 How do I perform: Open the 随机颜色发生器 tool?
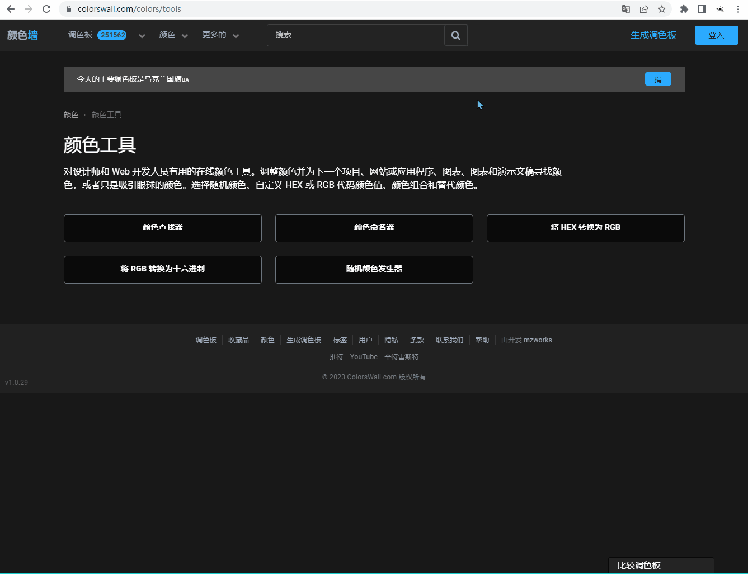pyautogui.click(x=374, y=269)
